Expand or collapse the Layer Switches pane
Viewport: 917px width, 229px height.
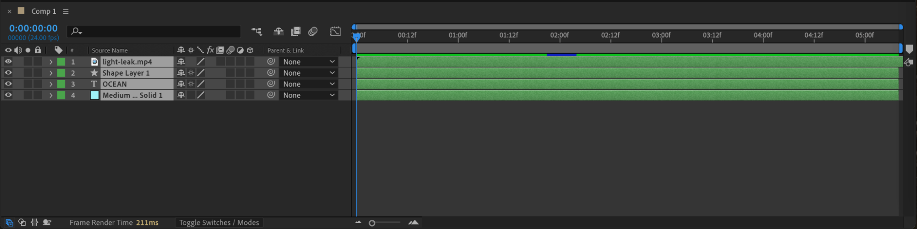(x=9, y=223)
